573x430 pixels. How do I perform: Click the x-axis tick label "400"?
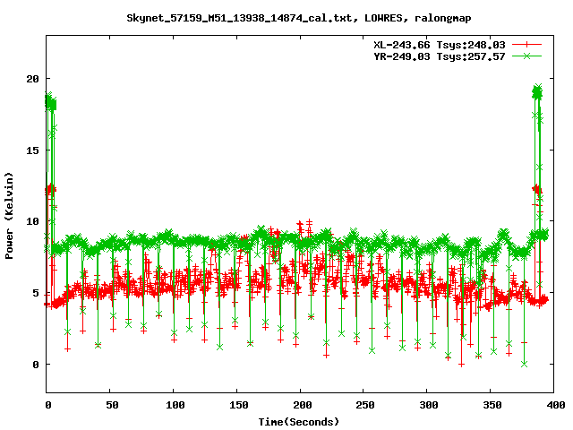pos(556,405)
